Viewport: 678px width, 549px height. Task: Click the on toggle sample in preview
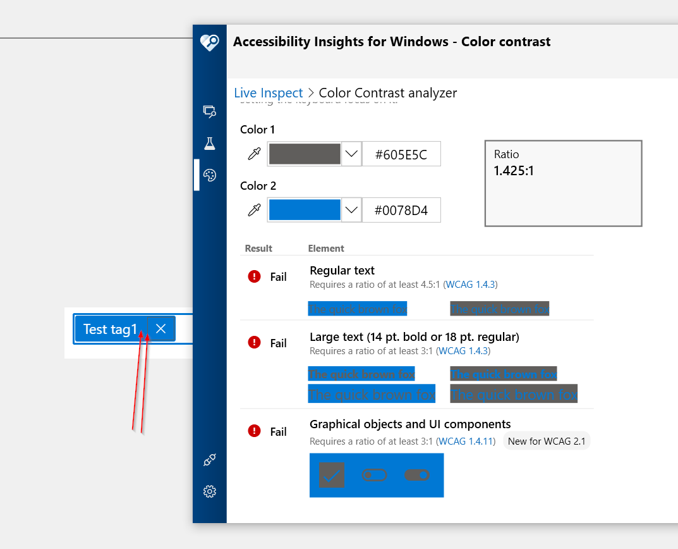pyautogui.click(x=417, y=475)
